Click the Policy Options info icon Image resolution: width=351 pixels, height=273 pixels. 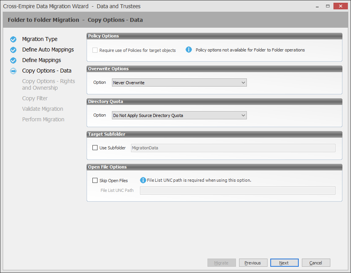pos(189,50)
